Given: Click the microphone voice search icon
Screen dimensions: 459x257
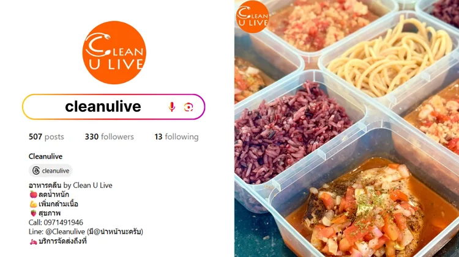Looking at the screenshot, I should (172, 107).
